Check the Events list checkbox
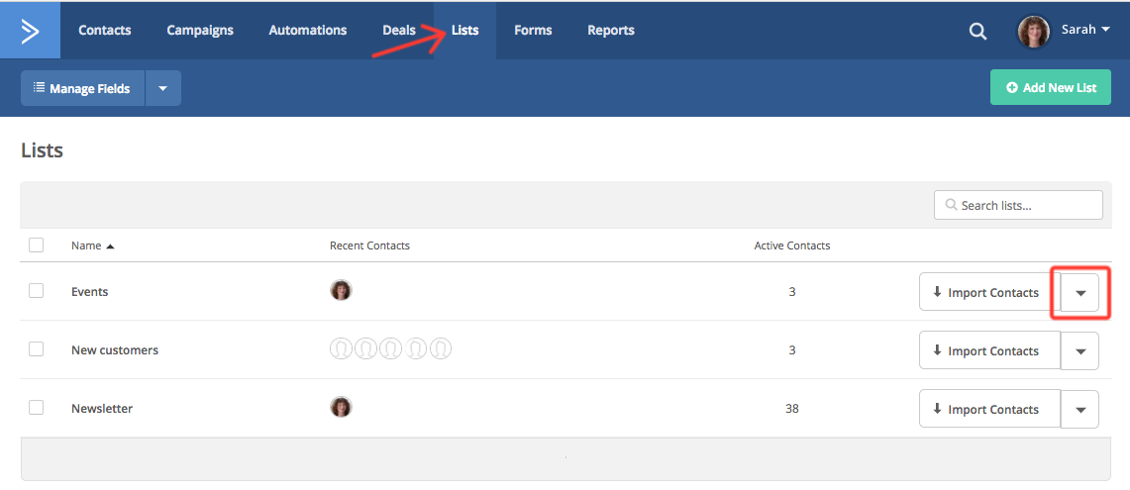Image resolution: width=1130 pixels, height=490 pixels. coord(37,291)
